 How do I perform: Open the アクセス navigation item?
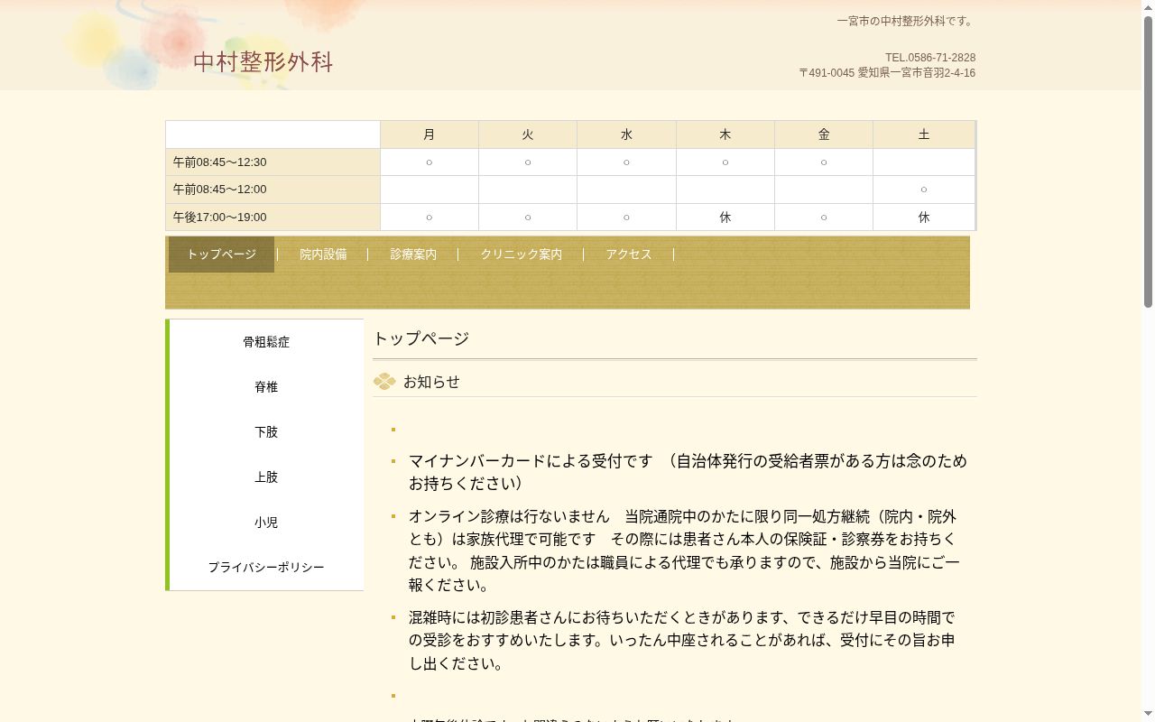pyautogui.click(x=629, y=255)
